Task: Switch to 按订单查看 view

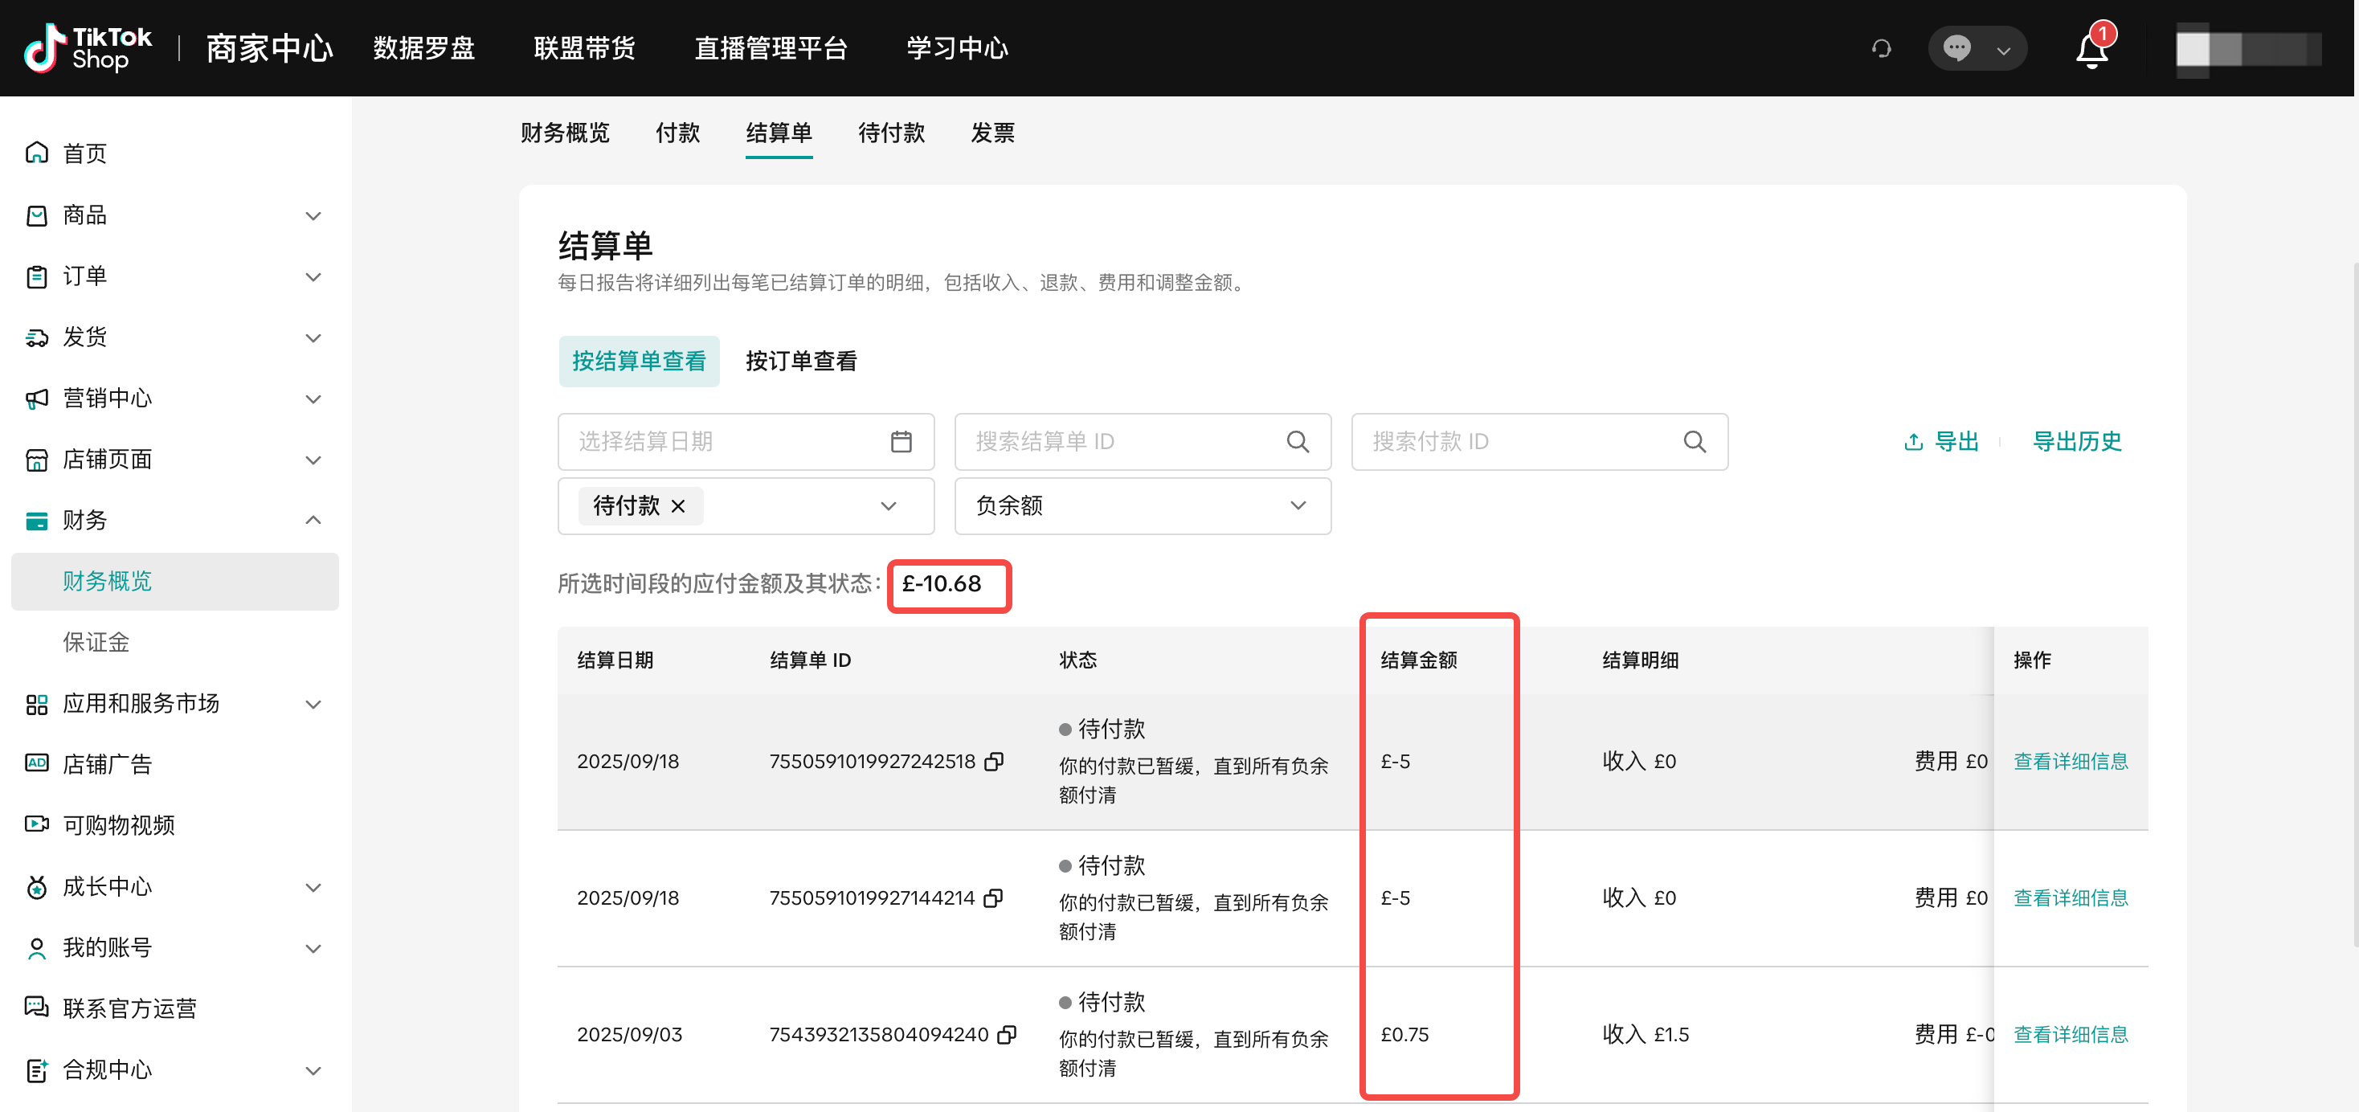Action: (x=800, y=361)
